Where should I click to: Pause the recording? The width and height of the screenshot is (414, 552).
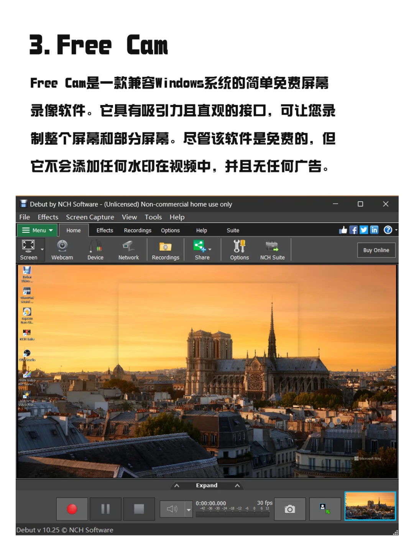105,509
